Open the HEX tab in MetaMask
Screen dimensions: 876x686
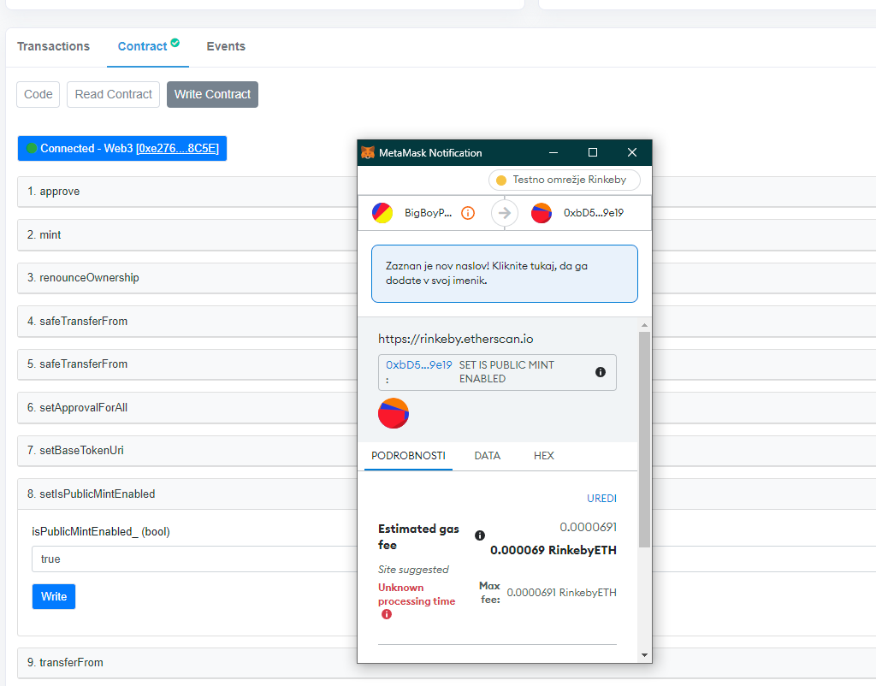[543, 456]
